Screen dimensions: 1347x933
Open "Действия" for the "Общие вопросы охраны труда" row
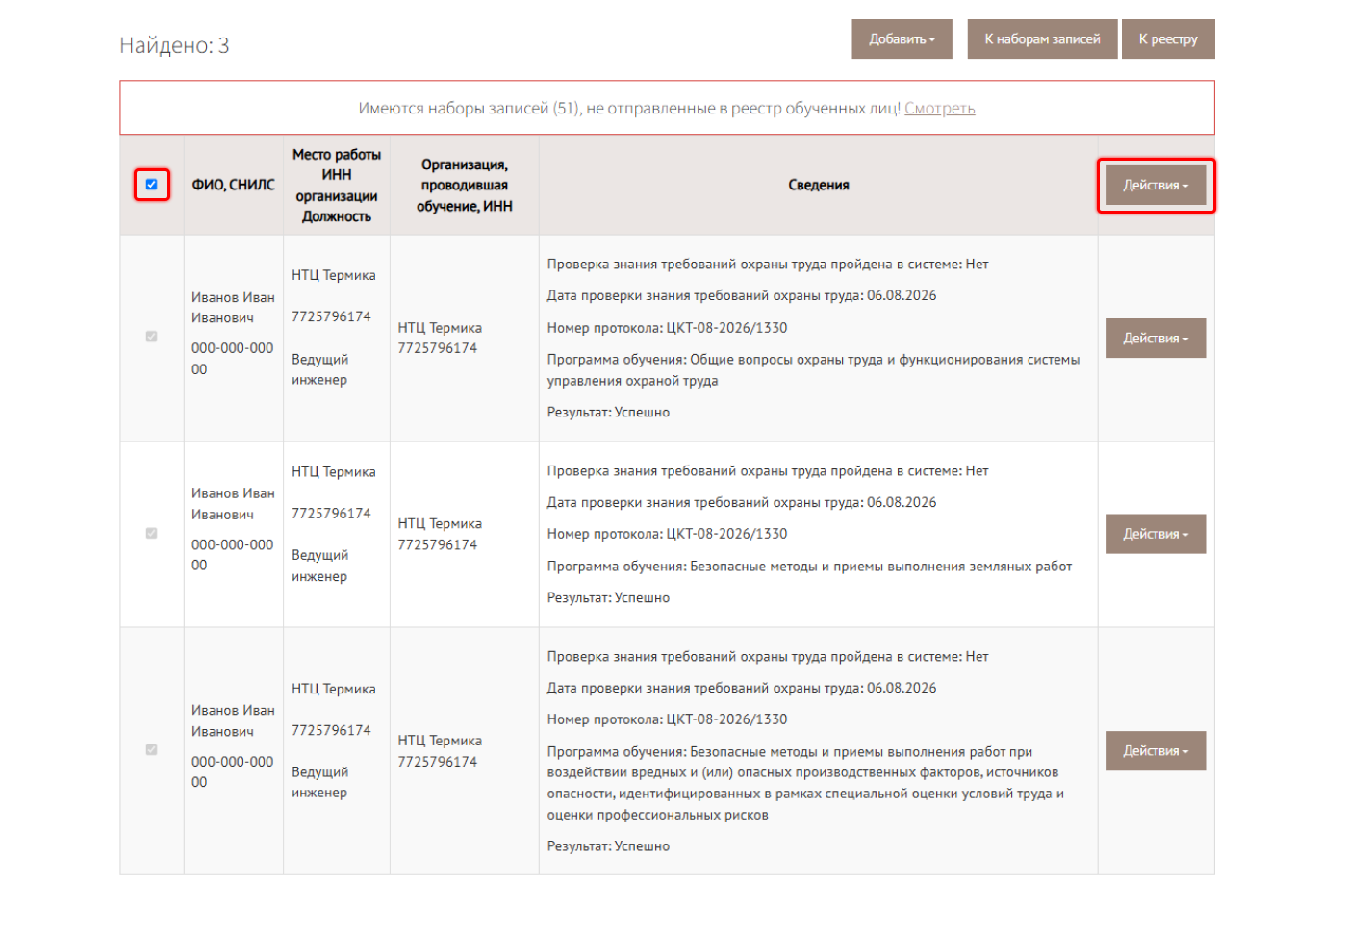pyautogui.click(x=1156, y=338)
